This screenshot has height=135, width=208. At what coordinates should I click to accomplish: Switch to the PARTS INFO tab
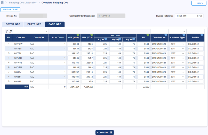(x=34, y=24)
